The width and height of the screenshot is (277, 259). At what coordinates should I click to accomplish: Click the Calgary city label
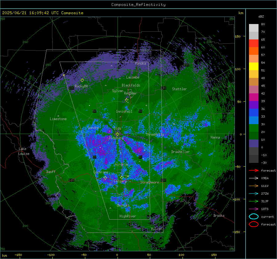click(x=120, y=181)
